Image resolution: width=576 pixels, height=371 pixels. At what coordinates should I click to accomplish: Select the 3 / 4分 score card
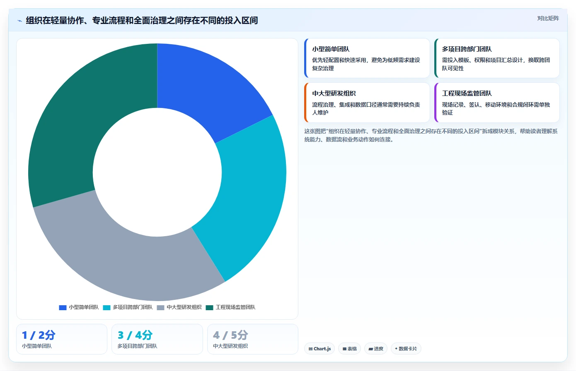coord(157,339)
